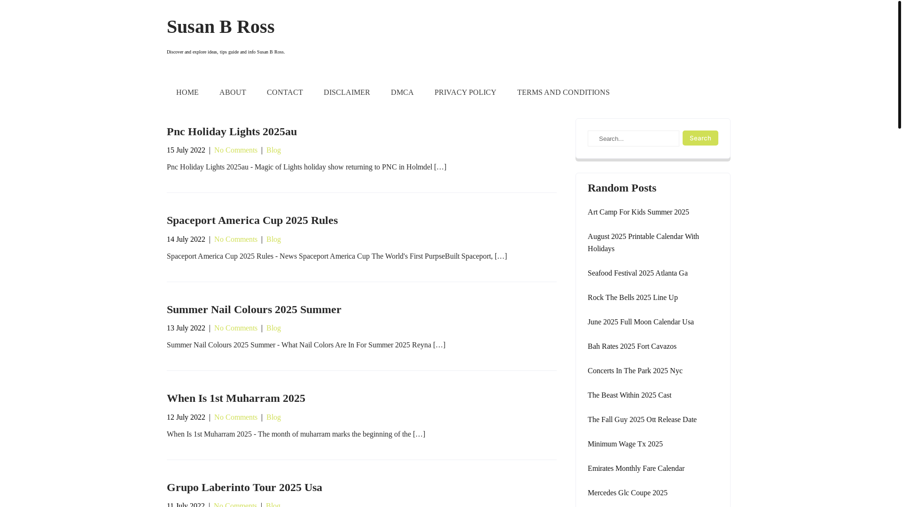Image resolution: width=902 pixels, height=507 pixels.
Task: Click the tagline 'Discover and explore ideas'
Action: (x=225, y=52)
